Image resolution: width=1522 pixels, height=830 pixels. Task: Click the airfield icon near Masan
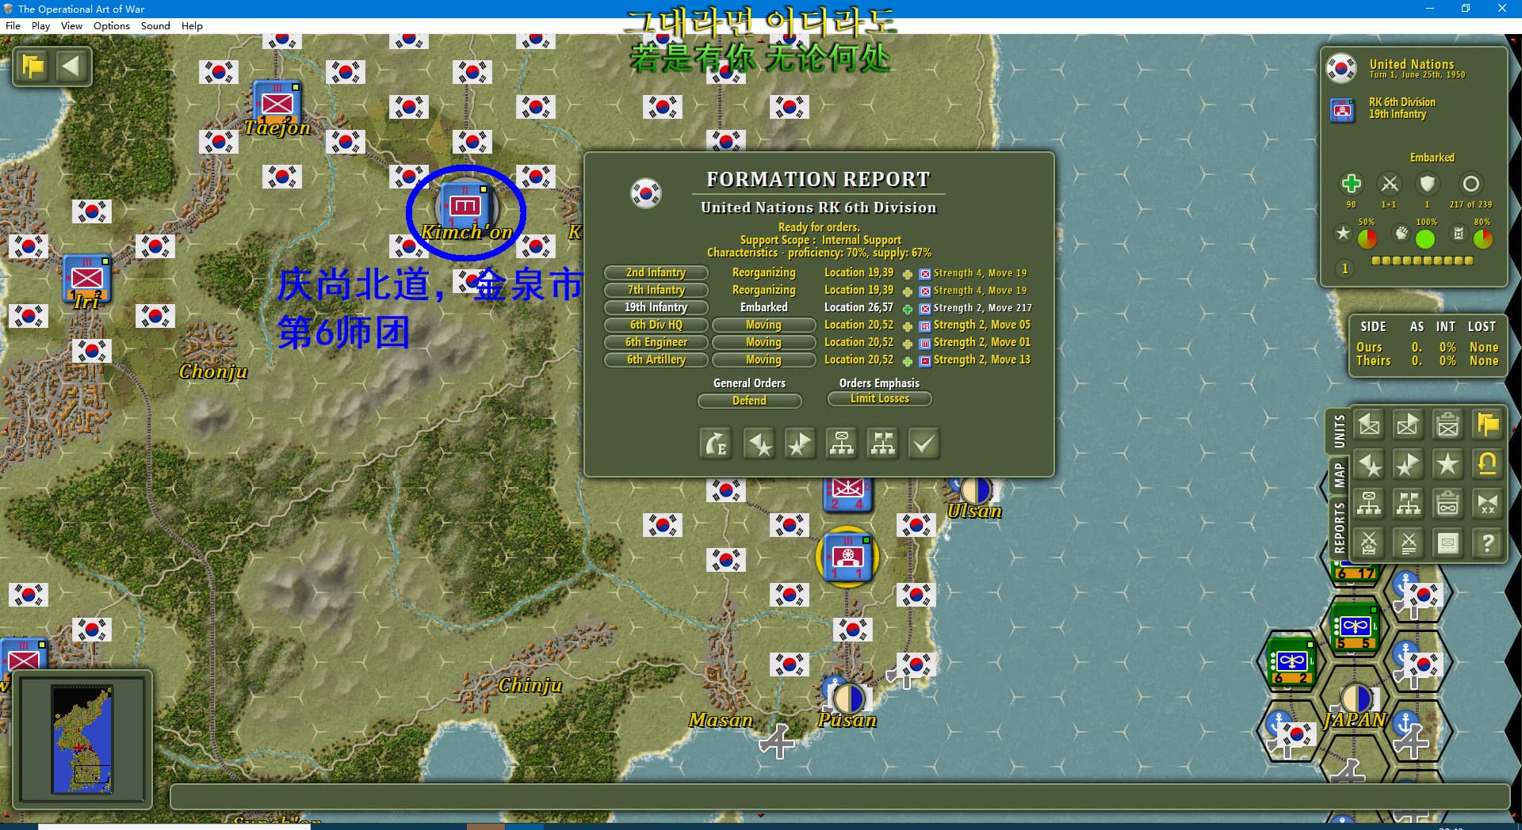click(777, 742)
